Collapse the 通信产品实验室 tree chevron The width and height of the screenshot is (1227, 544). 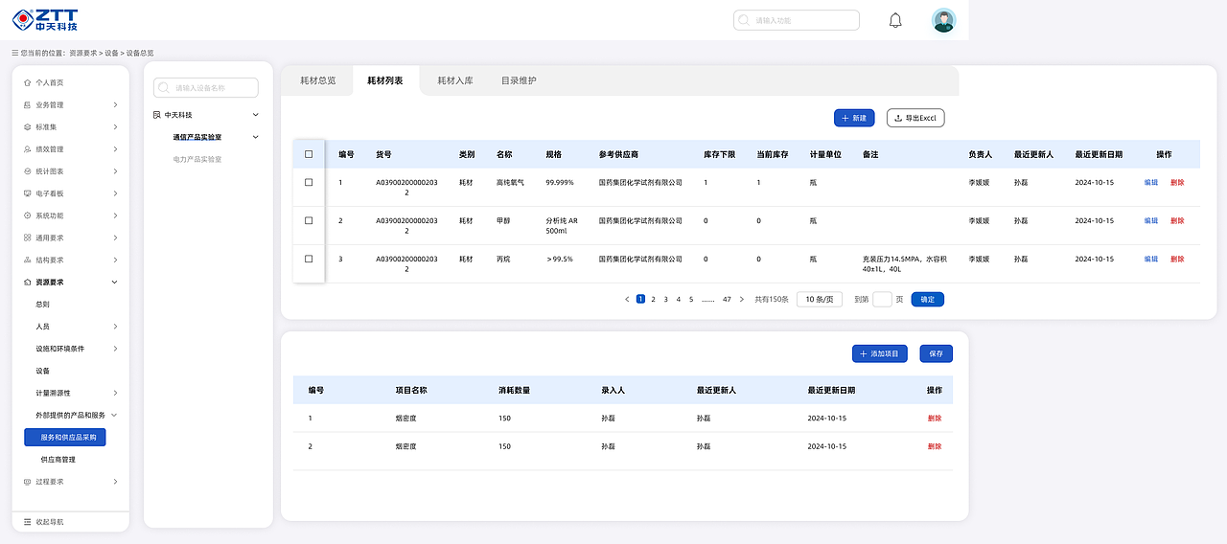click(255, 137)
